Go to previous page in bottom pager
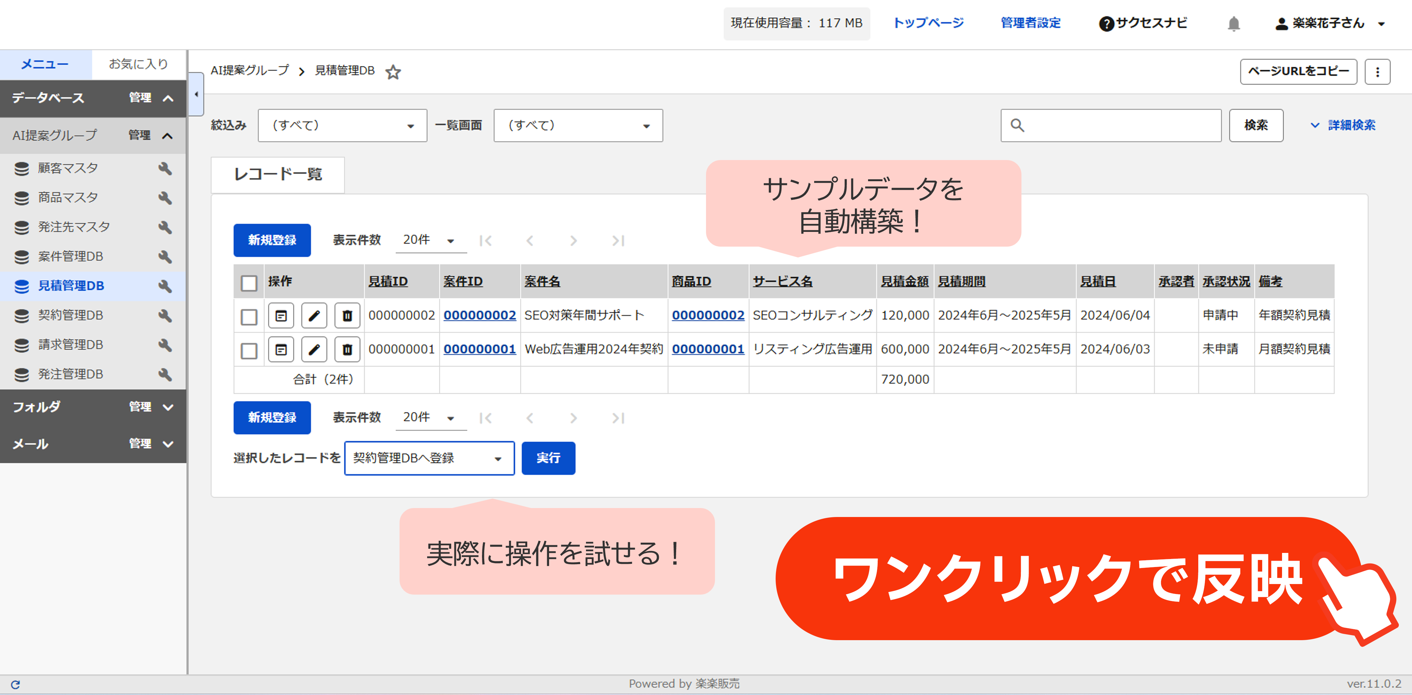1412x695 pixels. coord(529,418)
